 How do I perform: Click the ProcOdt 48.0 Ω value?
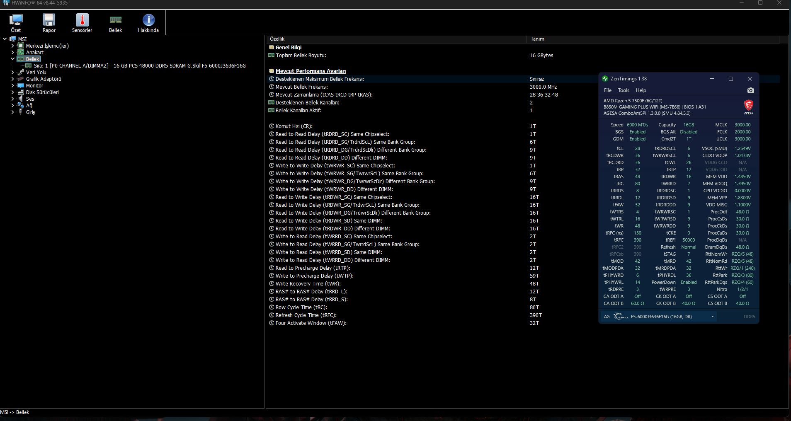click(742, 212)
